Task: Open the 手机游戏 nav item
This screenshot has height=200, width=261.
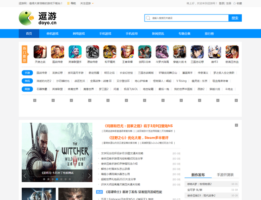Action: 105,34
